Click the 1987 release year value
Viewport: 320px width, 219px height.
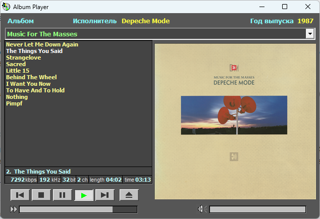pyautogui.click(x=305, y=21)
